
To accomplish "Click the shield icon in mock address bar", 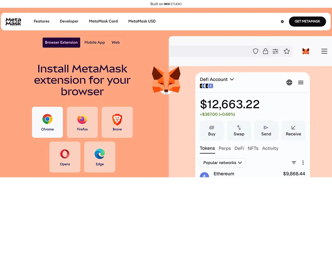I will pyautogui.click(x=255, y=51).
